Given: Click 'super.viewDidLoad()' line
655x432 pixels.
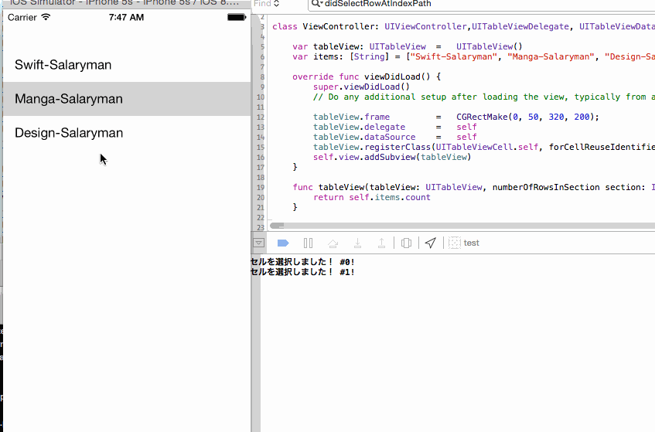Looking at the screenshot, I should pos(361,87).
